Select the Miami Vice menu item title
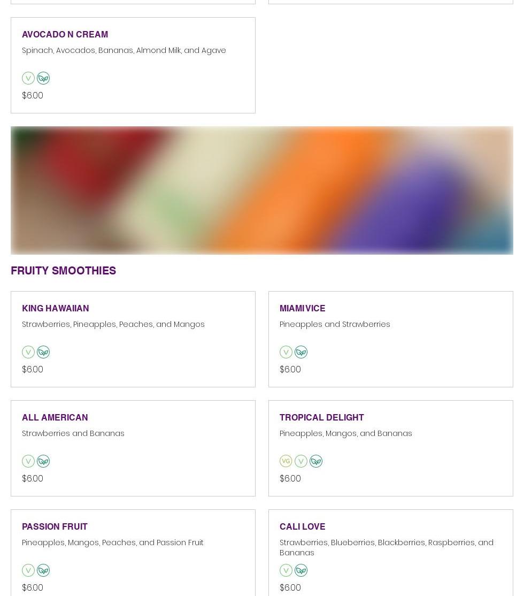524x596 pixels. 302,308
